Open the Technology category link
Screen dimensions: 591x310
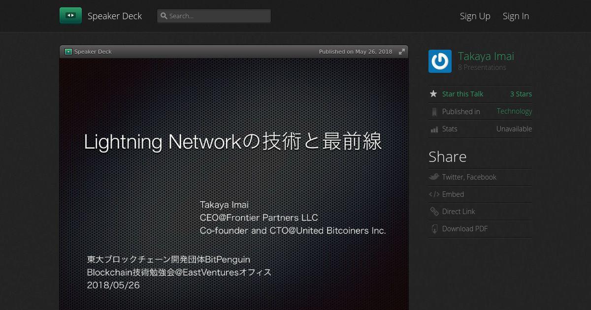pos(514,111)
